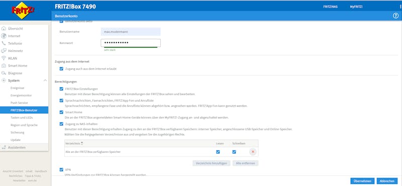Toggle Schreiben checkbox for all storage
Viewport: 402px width, 186px height.
234,152
